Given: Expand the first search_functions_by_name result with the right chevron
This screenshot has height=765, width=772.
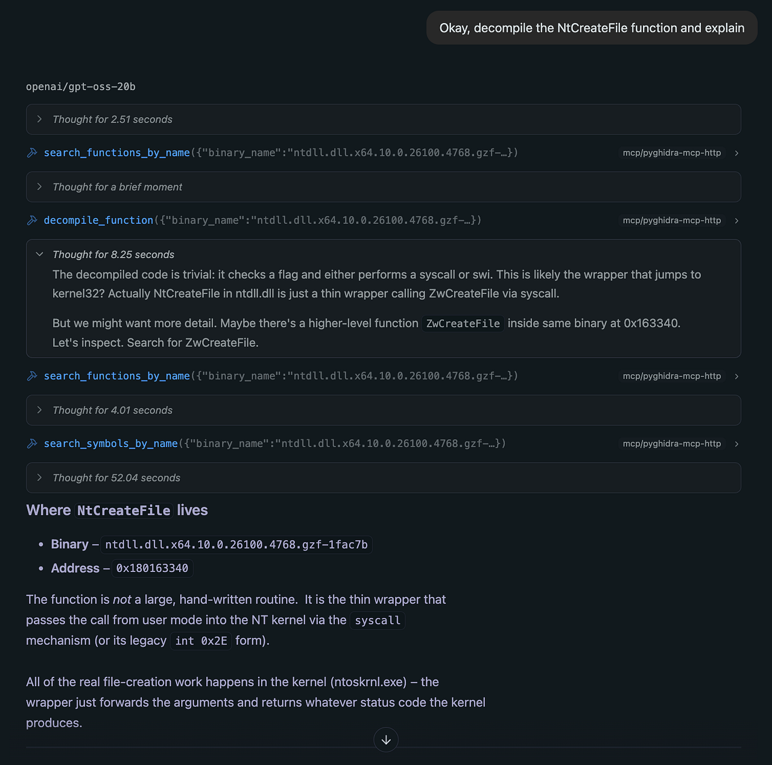Looking at the screenshot, I should pyautogui.click(x=736, y=153).
